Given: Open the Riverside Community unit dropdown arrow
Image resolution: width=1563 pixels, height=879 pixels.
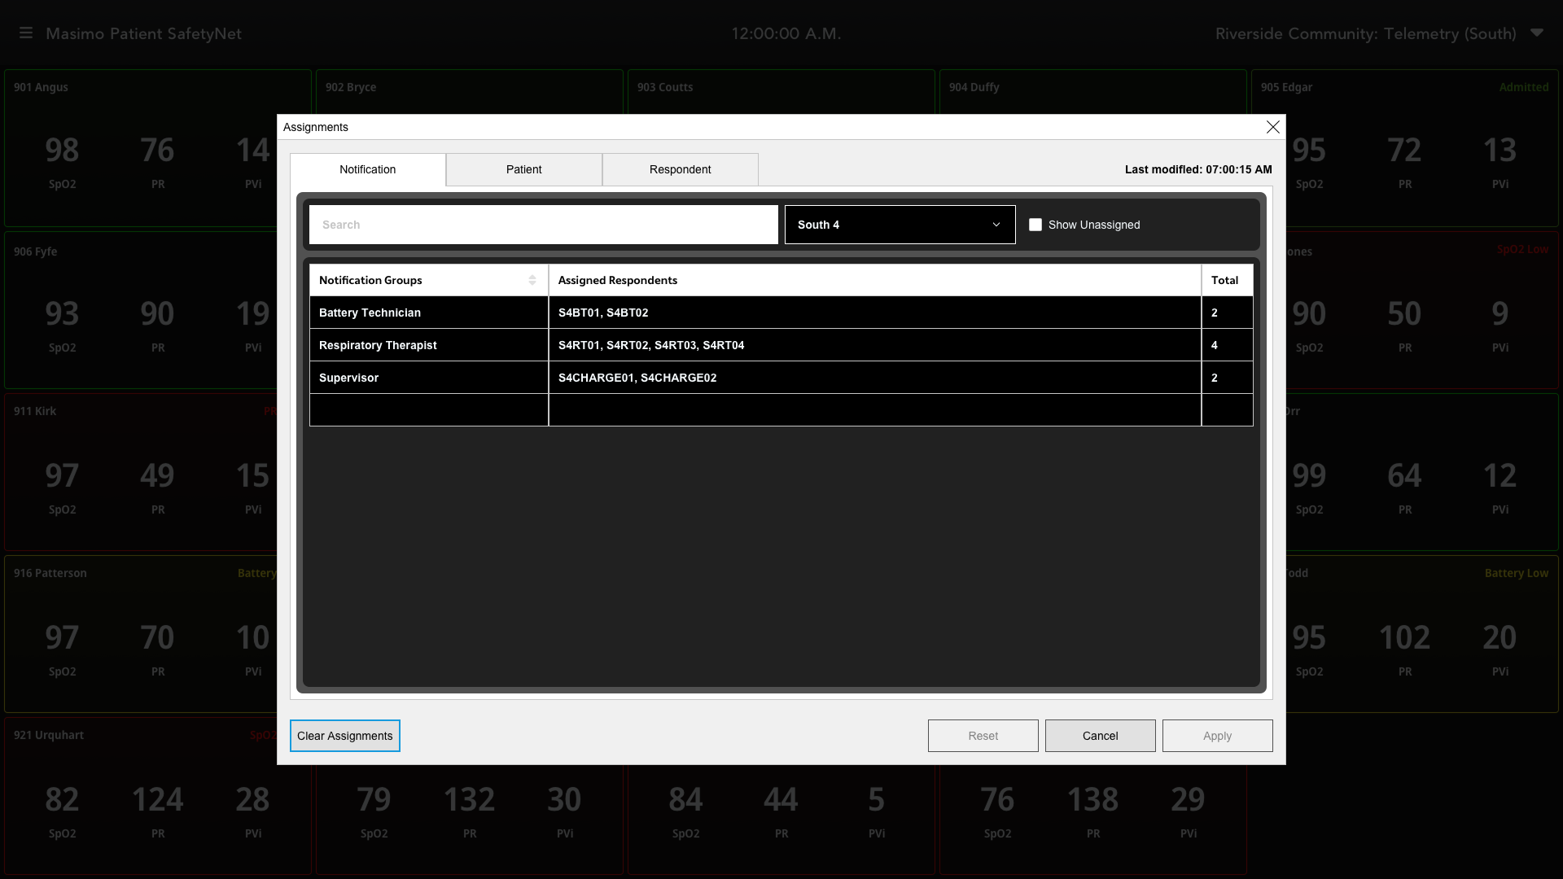Looking at the screenshot, I should click(x=1536, y=33).
